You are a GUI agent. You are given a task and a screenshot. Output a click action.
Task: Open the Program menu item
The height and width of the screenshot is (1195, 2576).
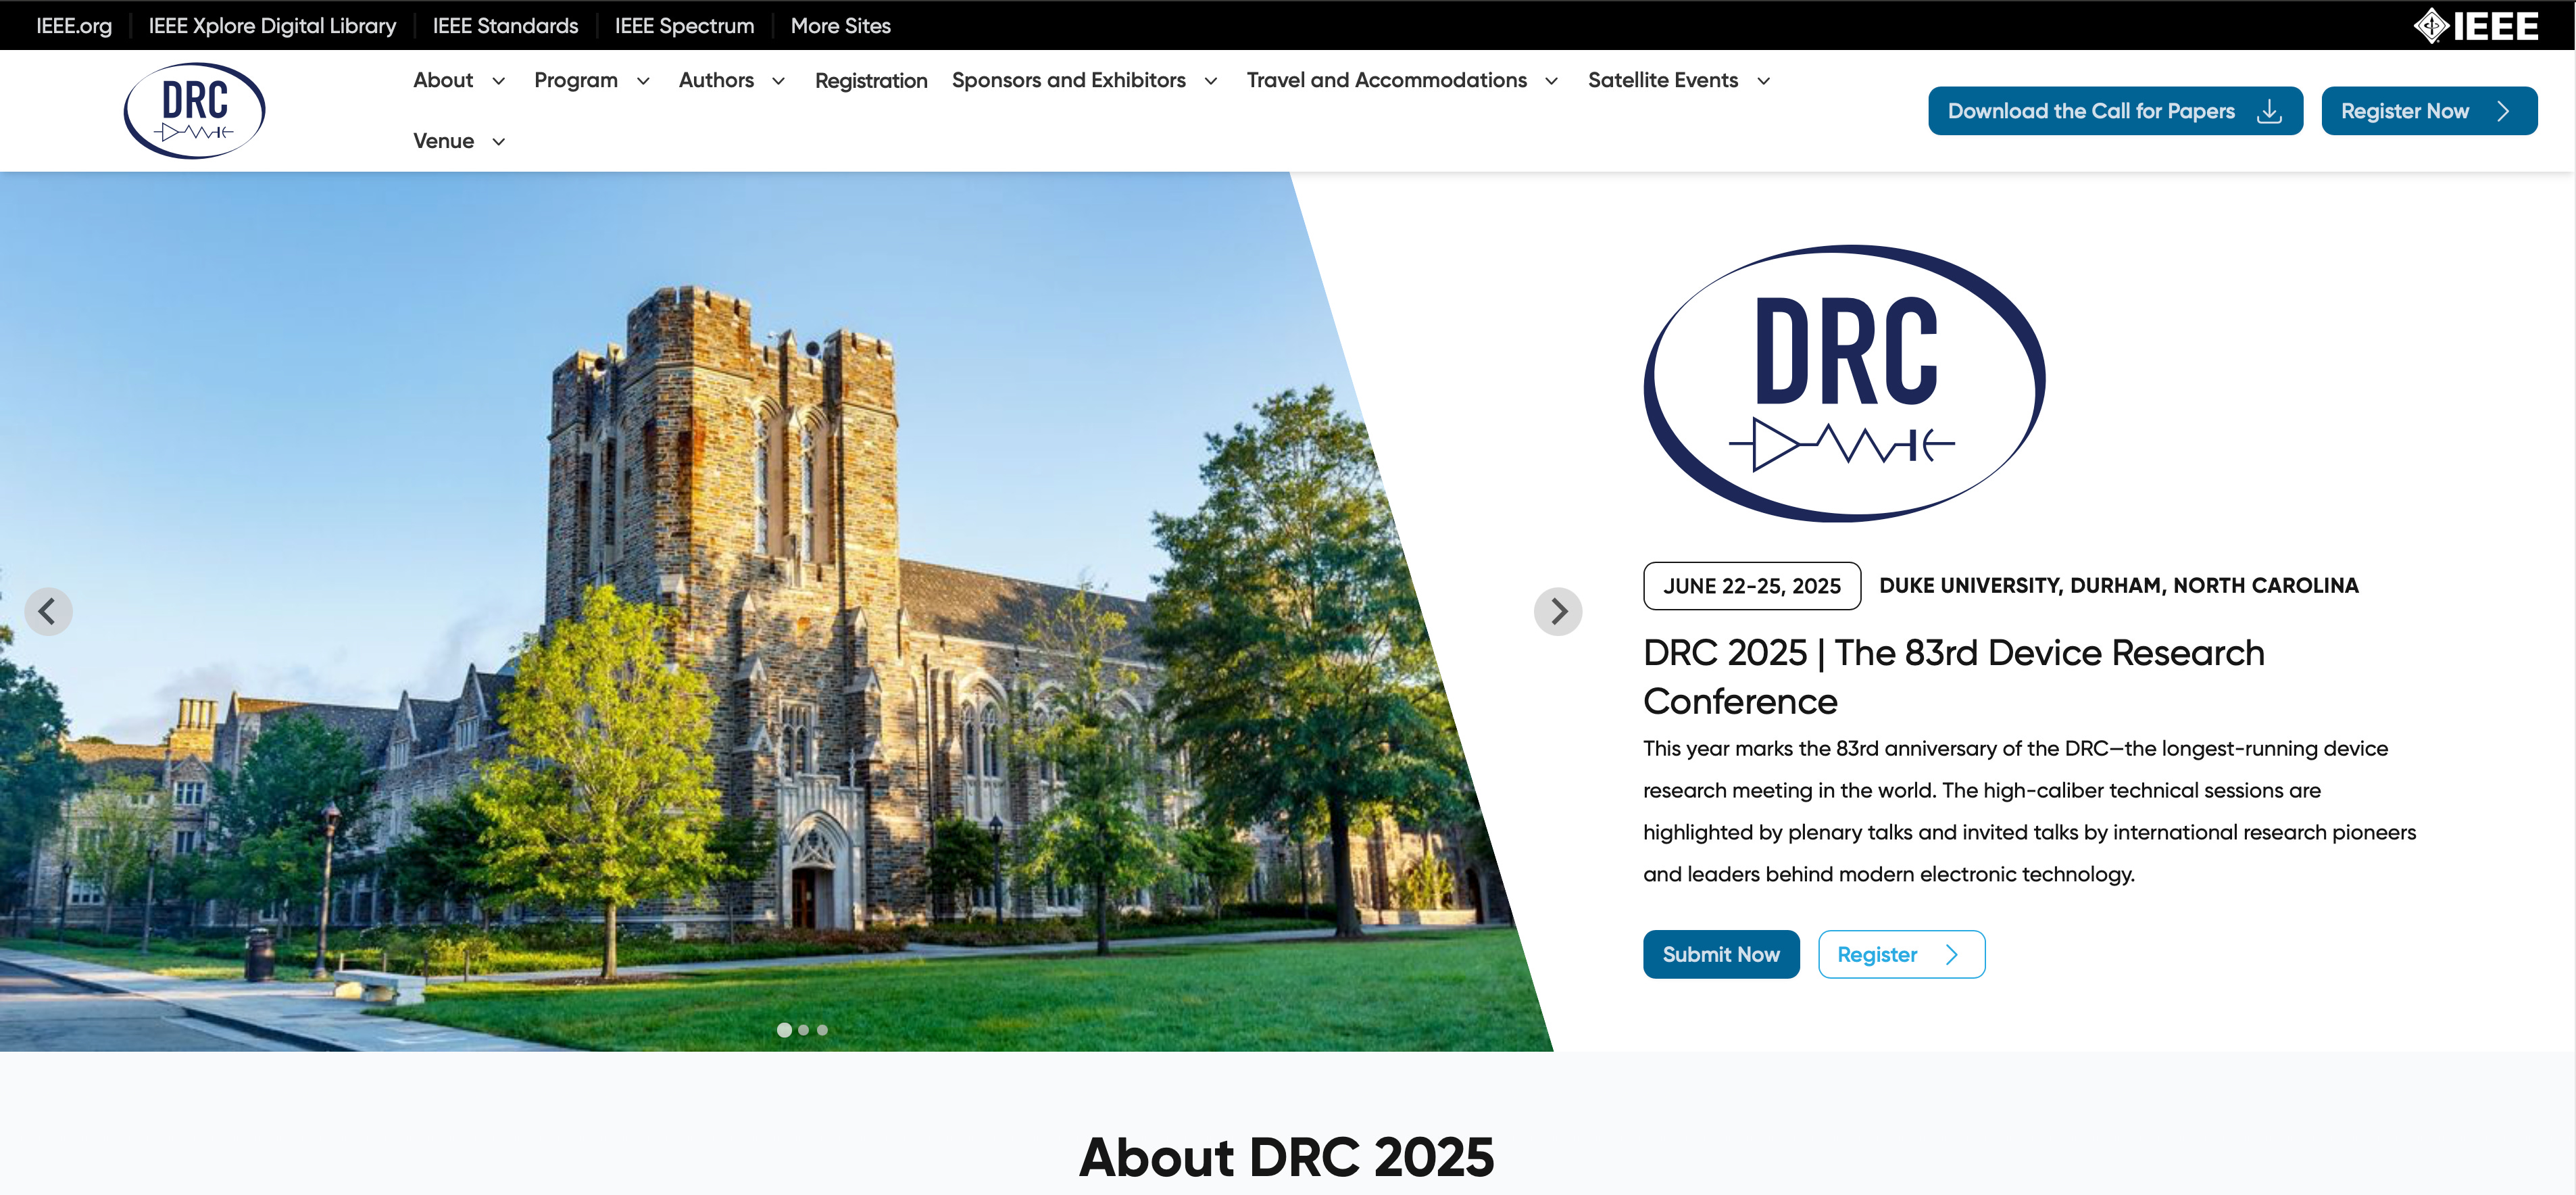coord(576,80)
